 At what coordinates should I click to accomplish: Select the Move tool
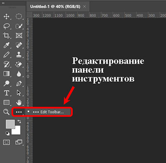click(7, 17)
